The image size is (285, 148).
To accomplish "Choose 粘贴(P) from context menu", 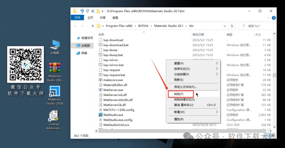I will [193, 94].
